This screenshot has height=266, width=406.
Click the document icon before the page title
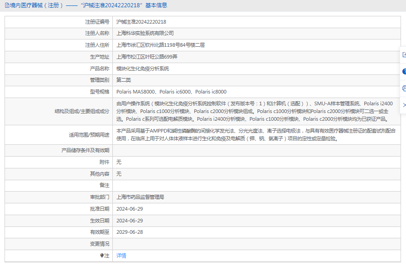(x=7, y=5)
